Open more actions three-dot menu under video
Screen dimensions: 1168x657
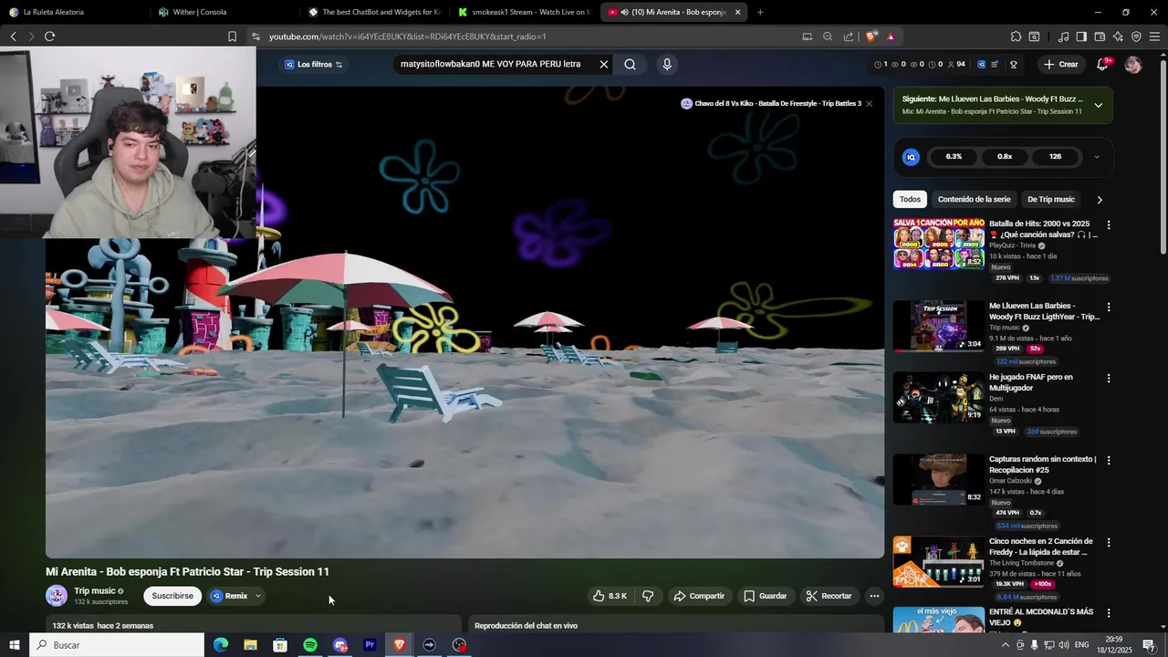[874, 596]
